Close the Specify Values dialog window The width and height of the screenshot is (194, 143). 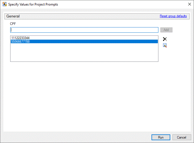pos(189,4)
